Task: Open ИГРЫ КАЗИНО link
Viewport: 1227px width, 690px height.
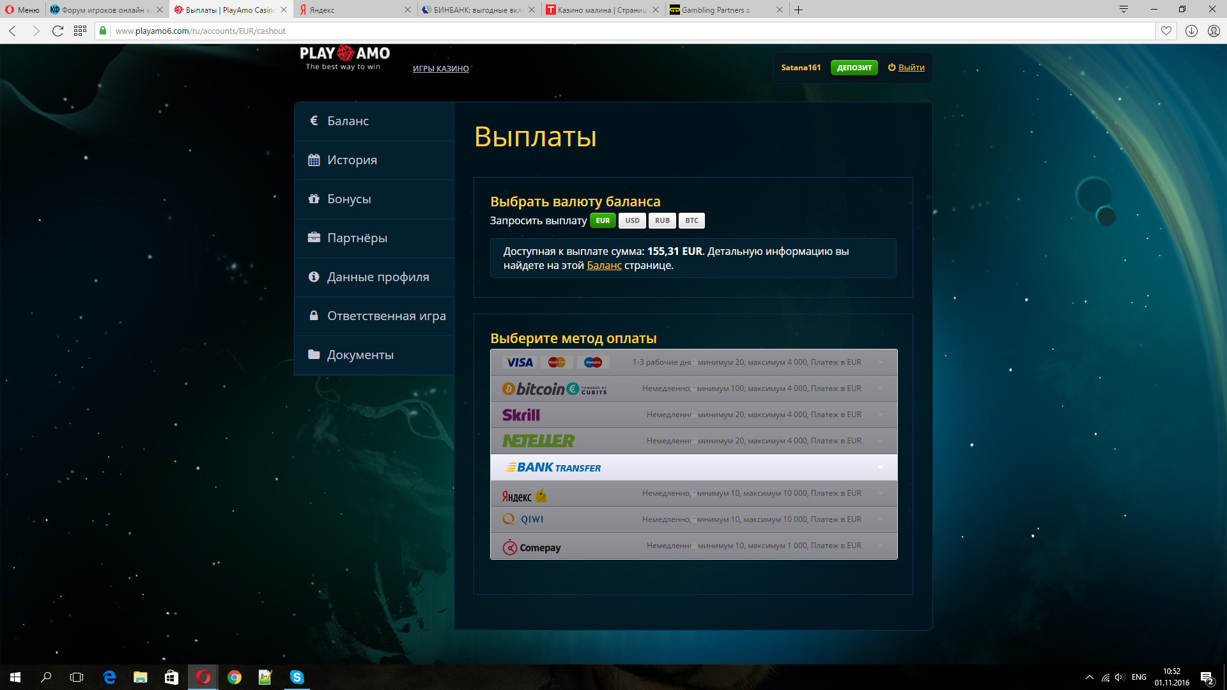Action: (x=441, y=69)
